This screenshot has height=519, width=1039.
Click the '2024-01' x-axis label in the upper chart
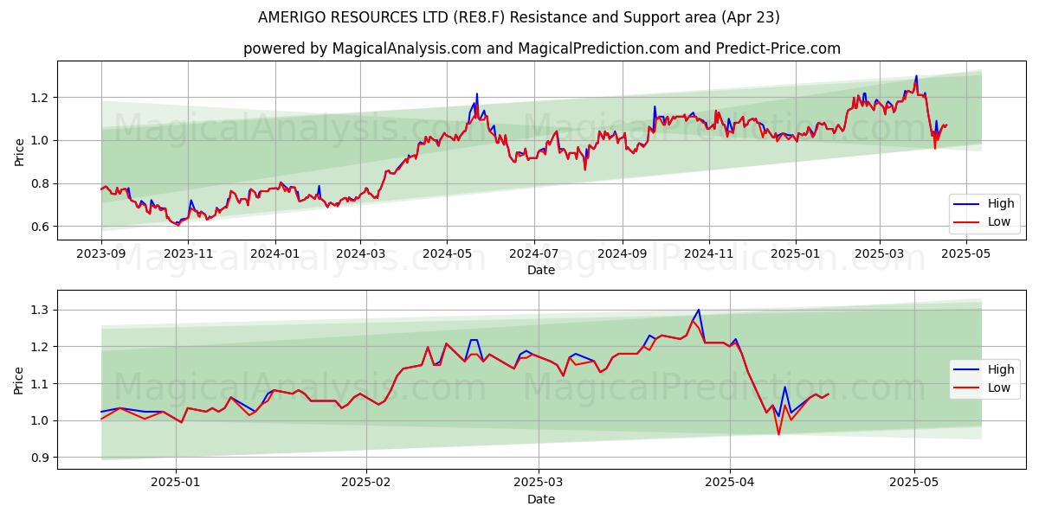tap(275, 254)
